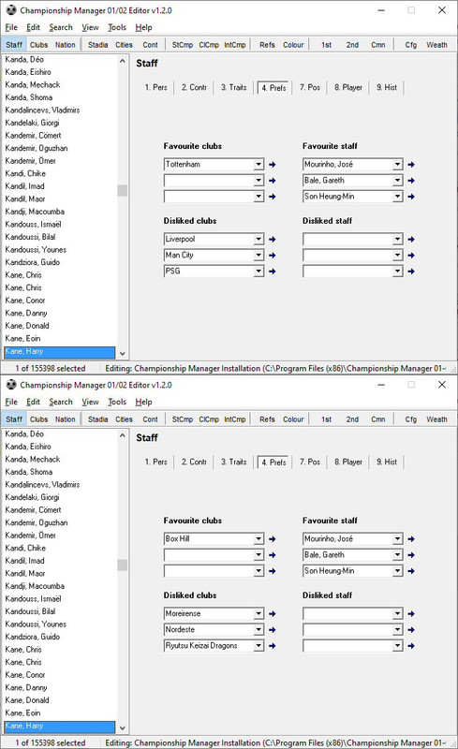Open the Help menu in bottom window
458x749 pixels.
click(x=143, y=403)
